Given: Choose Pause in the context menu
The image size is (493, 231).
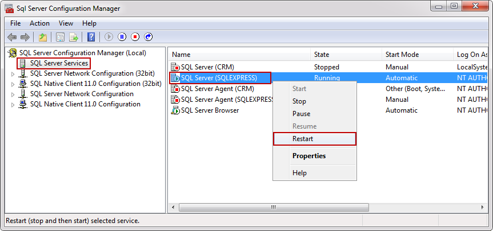Looking at the screenshot, I should (x=315, y=114).
